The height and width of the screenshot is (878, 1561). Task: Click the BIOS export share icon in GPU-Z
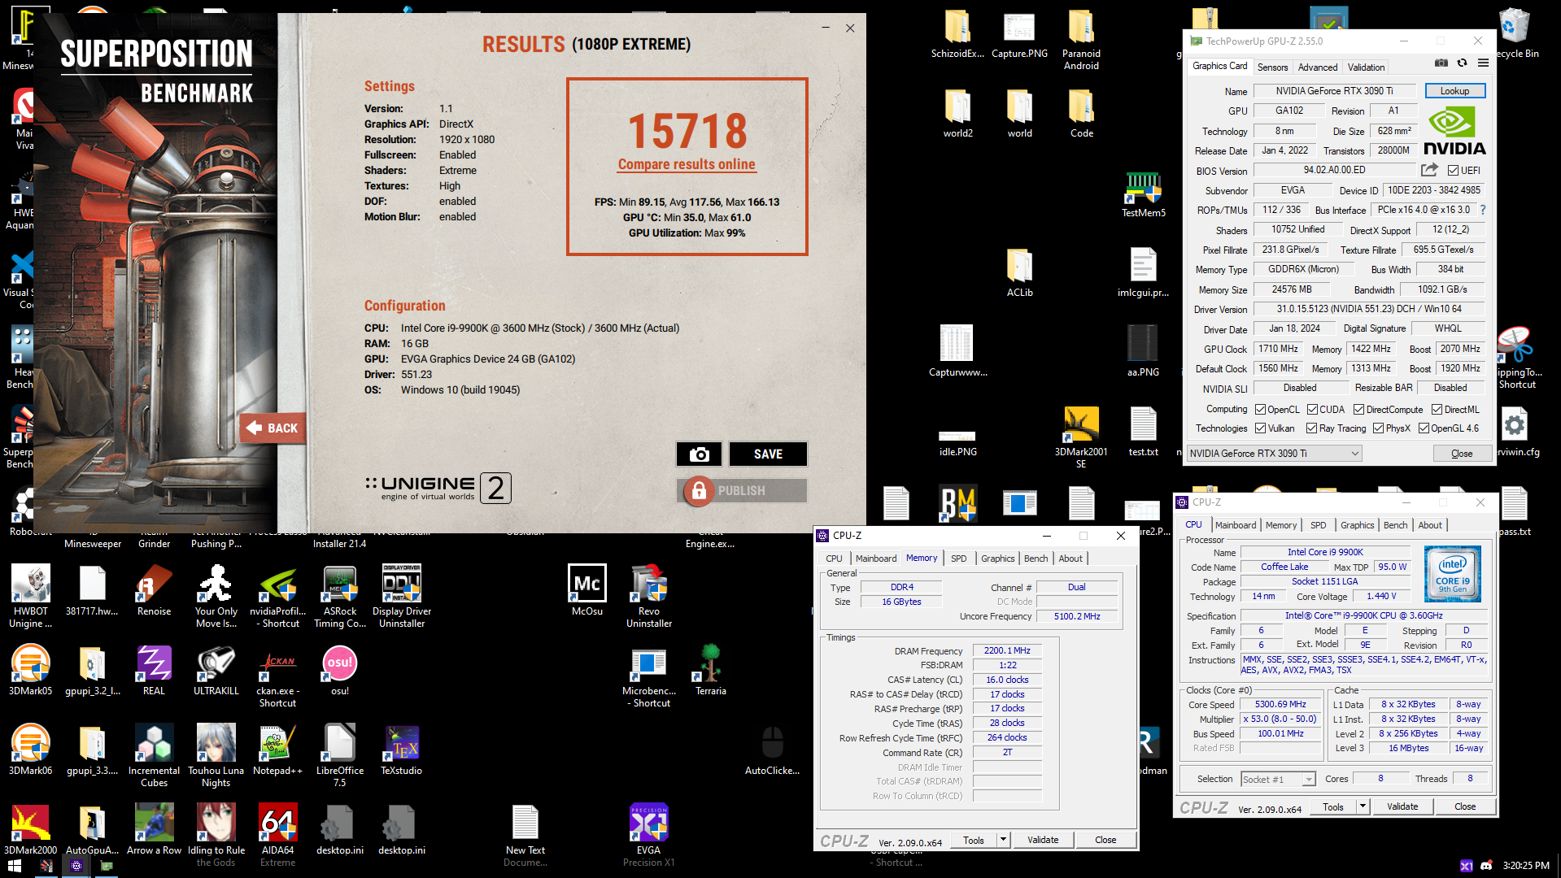[x=1429, y=170]
